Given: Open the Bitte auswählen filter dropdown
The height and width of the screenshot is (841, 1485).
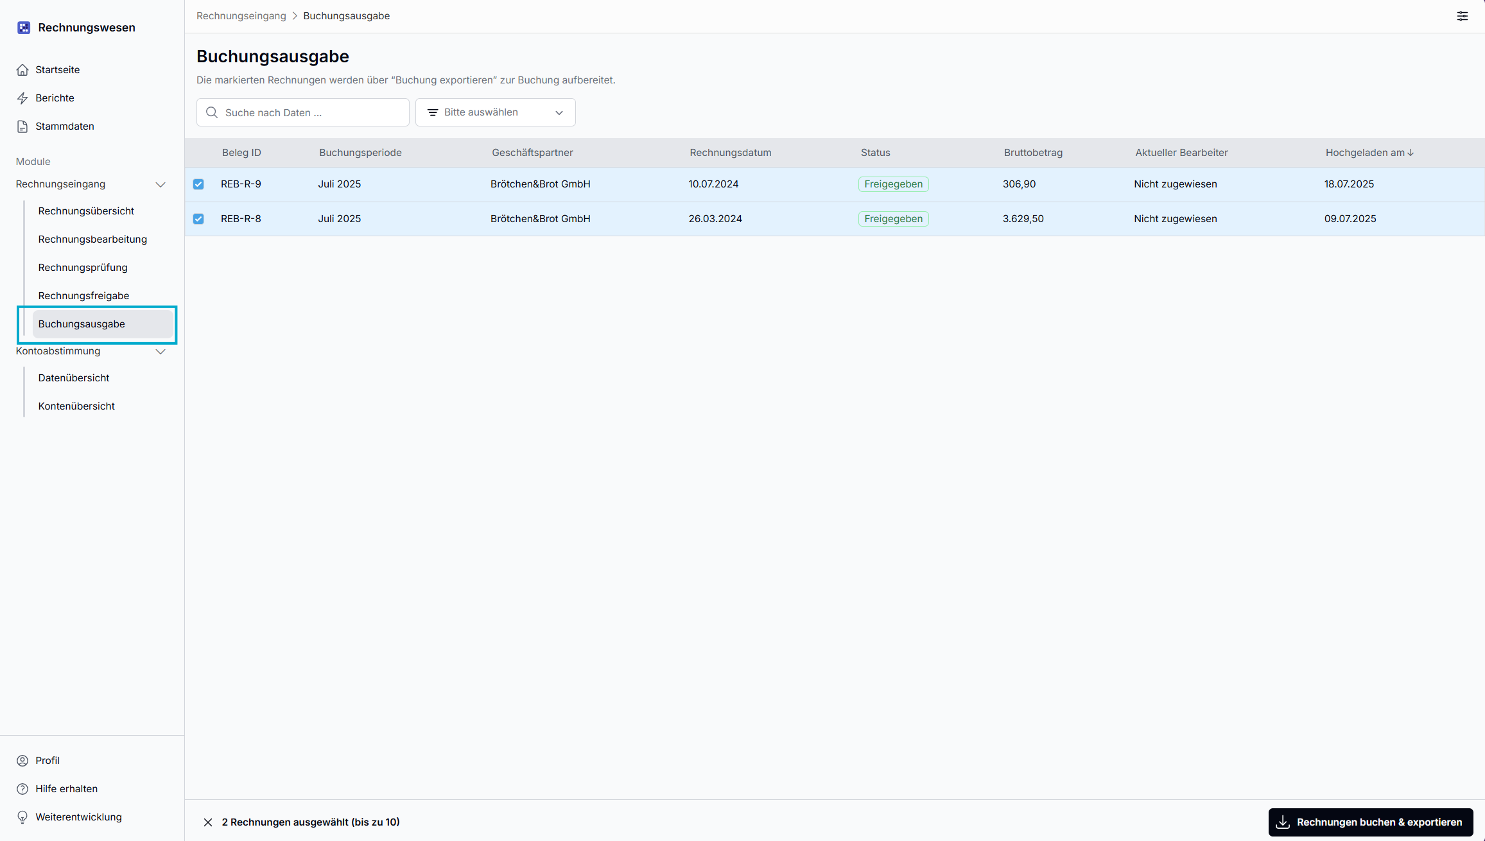Looking at the screenshot, I should (496, 112).
